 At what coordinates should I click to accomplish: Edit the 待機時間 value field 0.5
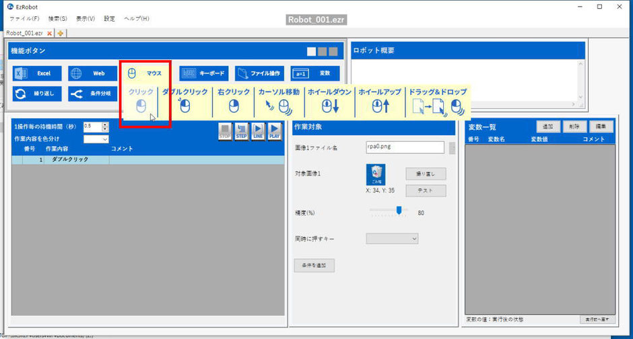[92, 127]
